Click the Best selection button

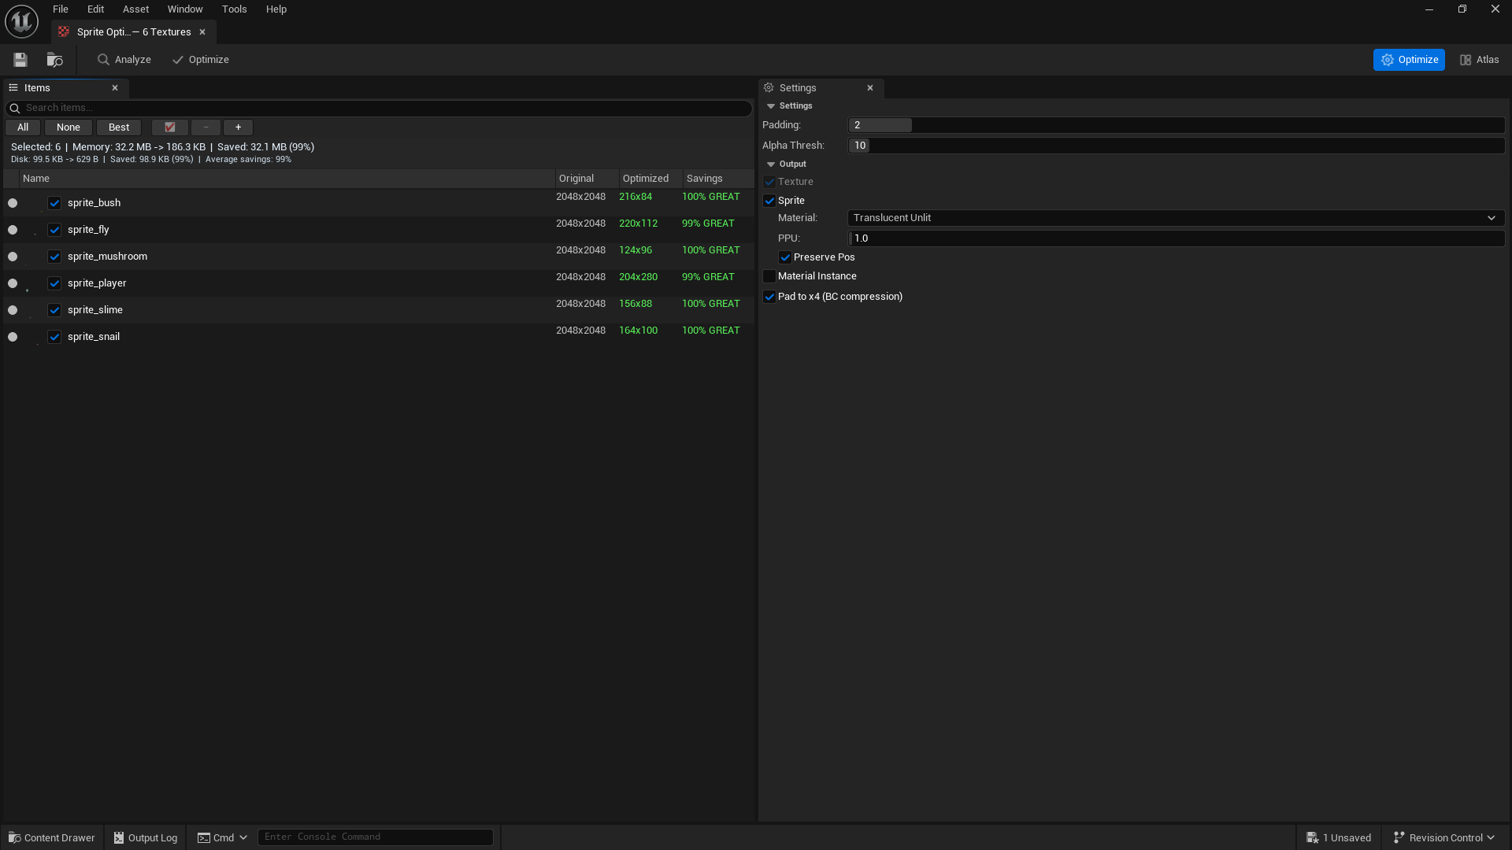point(119,128)
